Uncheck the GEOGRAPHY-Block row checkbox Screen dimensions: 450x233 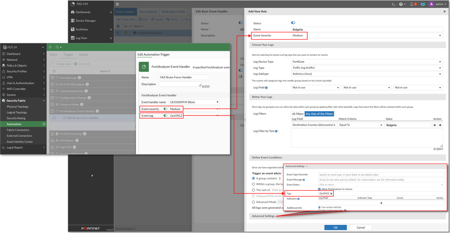(118, 33)
